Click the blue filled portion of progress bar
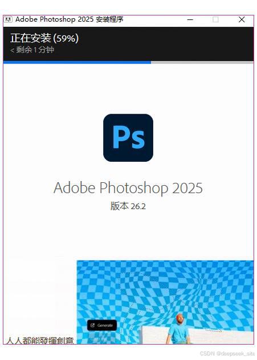 77,62
